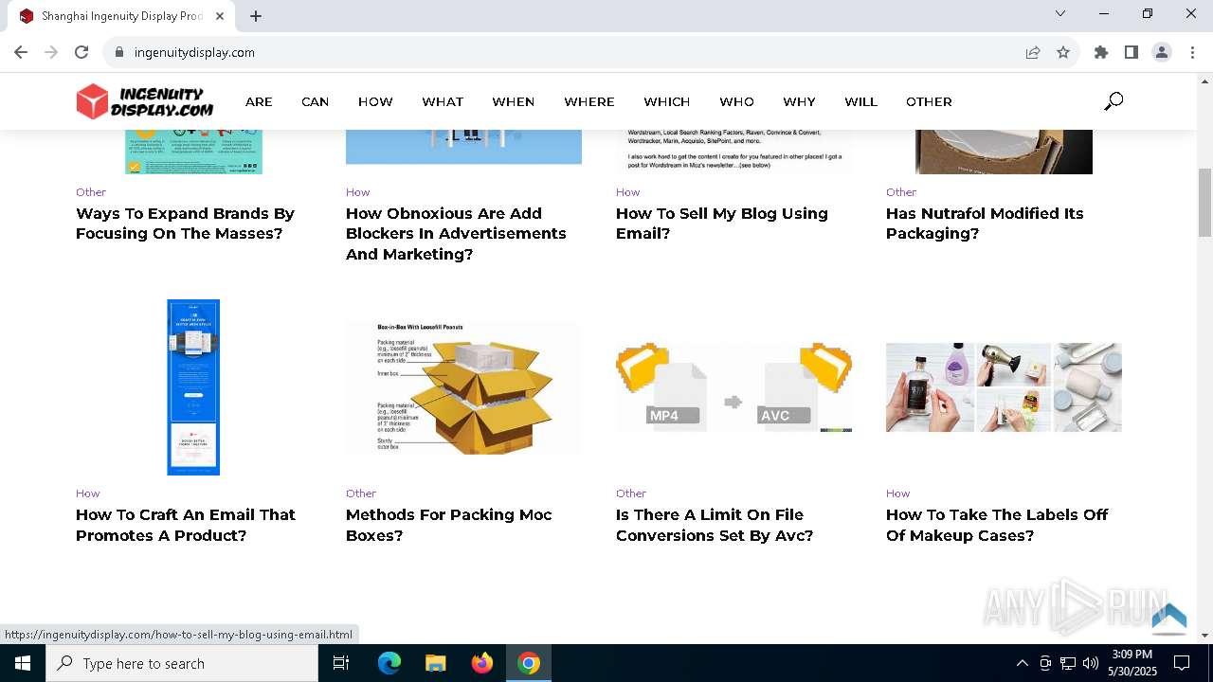Click the share page icon in address bar
Screen dimensions: 1213x682
click(1033, 52)
